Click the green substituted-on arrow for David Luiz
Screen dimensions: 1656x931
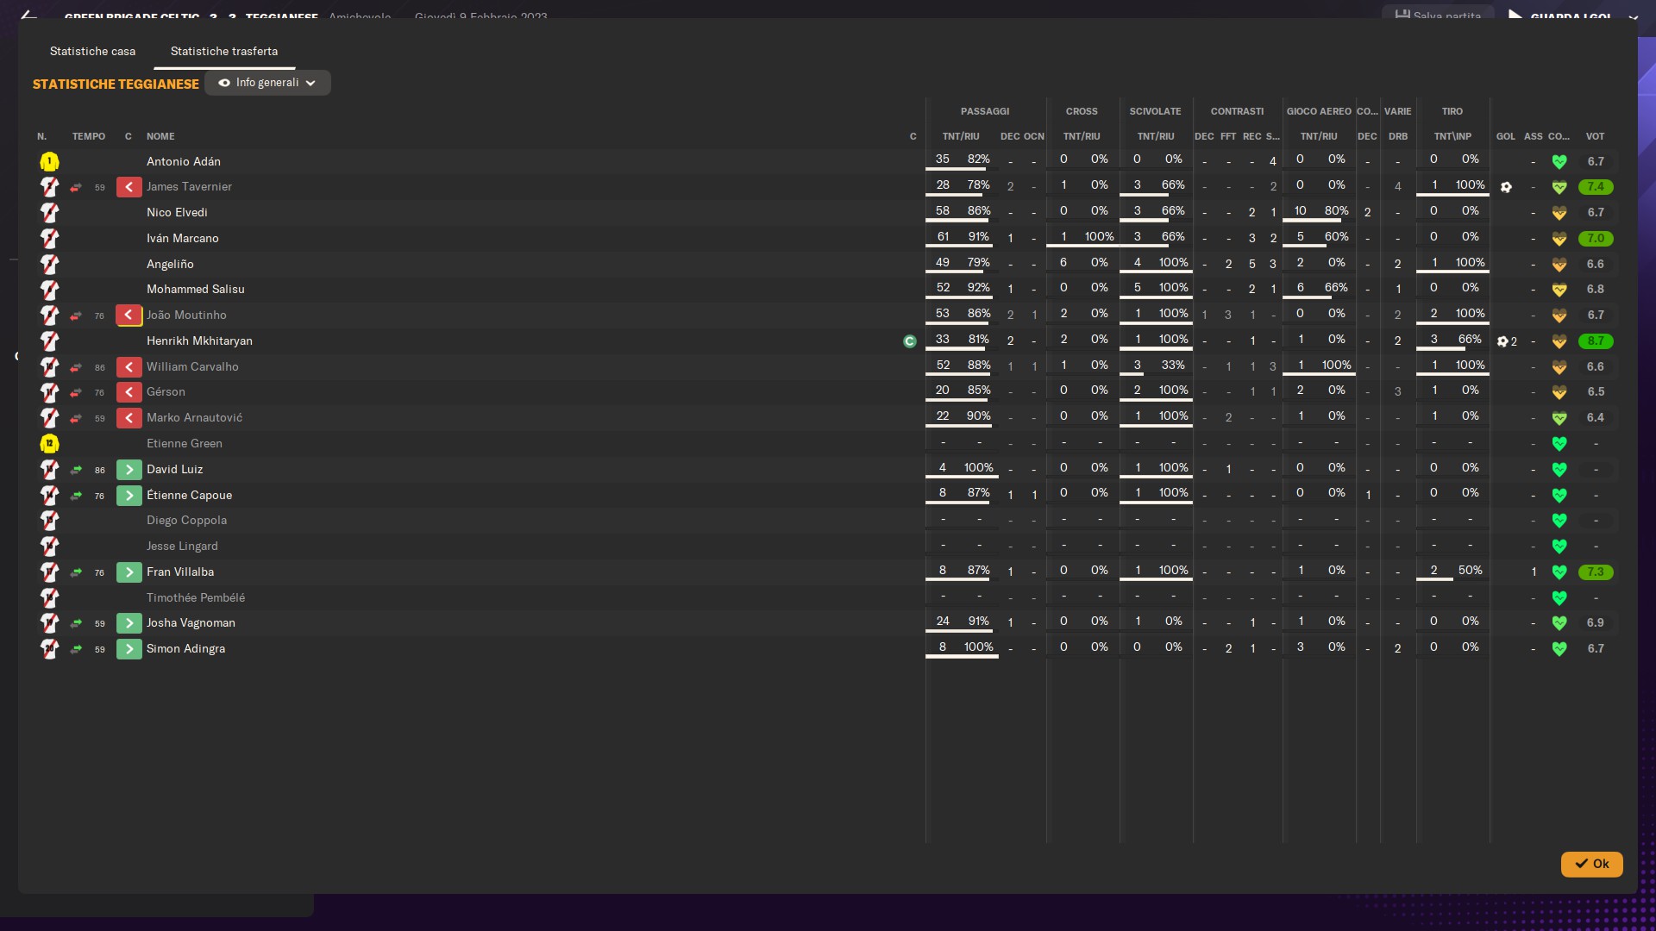[129, 470]
